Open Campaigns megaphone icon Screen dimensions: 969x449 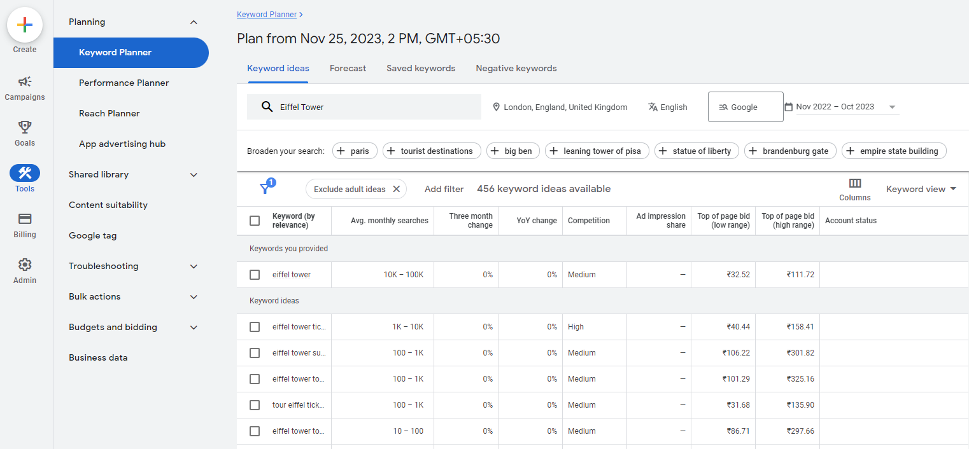click(x=25, y=82)
